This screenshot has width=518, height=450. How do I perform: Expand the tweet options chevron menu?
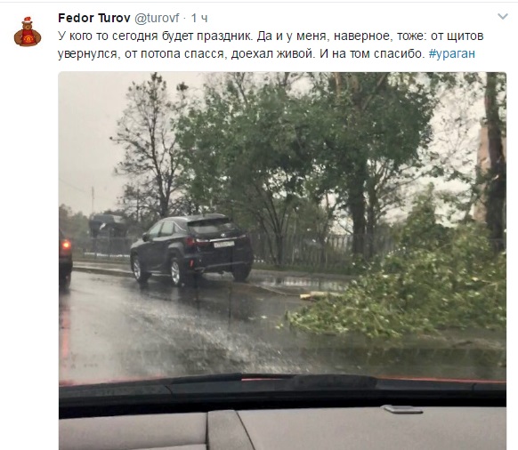click(x=503, y=16)
